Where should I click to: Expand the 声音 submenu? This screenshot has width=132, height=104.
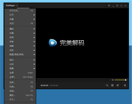tap(20, 42)
